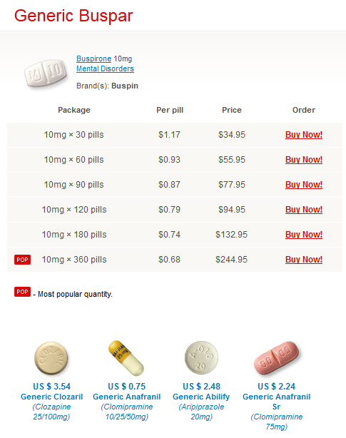
Task: Select the Abilify white tablet image
Action: (x=201, y=357)
